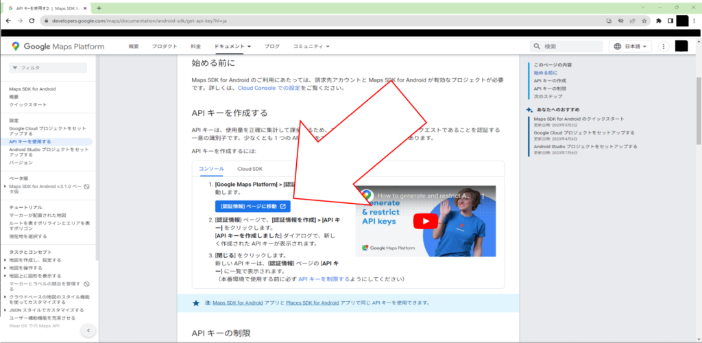Select sidebar item Google Cloud プロジェクトをセットアップする

coord(47,131)
